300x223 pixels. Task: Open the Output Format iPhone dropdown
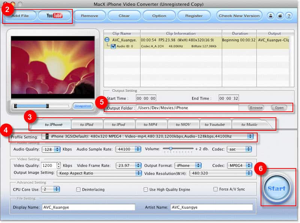coord(188,165)
